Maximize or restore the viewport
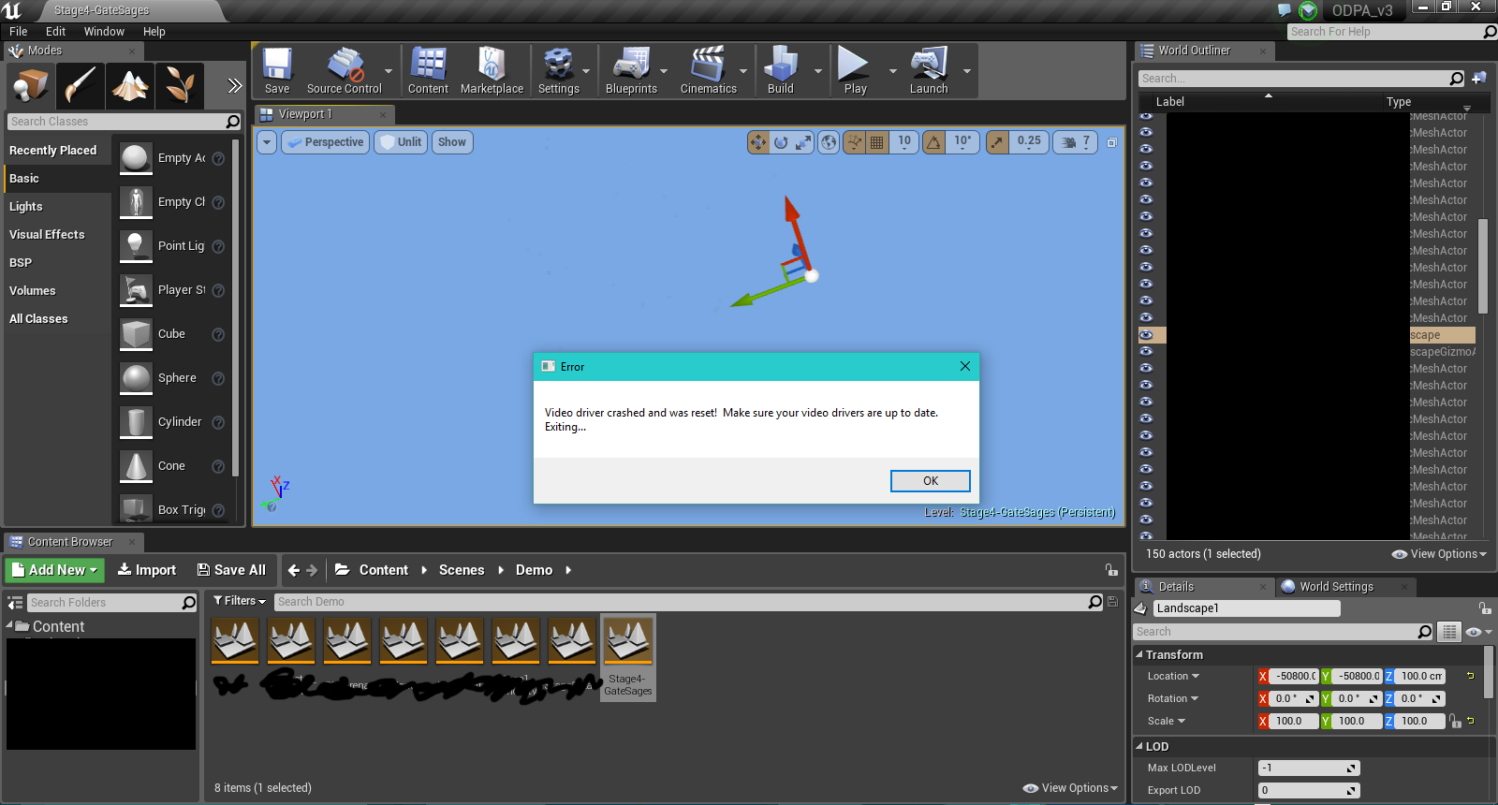Viewport: 1498px width, 805px height. 1112,142
